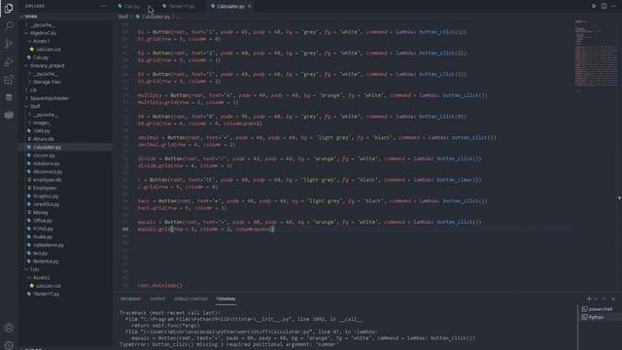Close the terminal panel with X icon

tap(613, 298)
